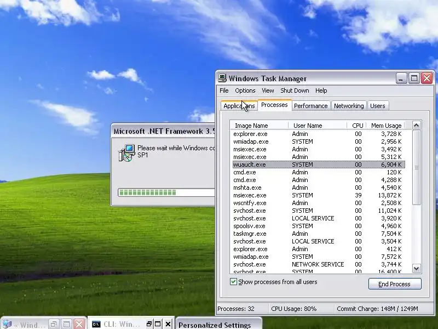The height and width of the screenshot is (329, 438).
Task: Maximize the minimized CLI window
Action: click(x=158, y=324)
